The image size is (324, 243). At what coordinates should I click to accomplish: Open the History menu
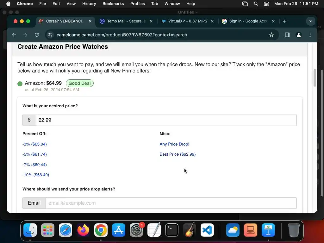point(89,4)
